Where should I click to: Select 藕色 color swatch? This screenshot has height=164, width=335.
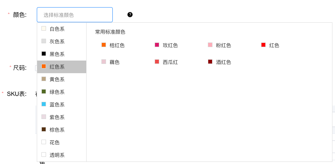point(110,62)
